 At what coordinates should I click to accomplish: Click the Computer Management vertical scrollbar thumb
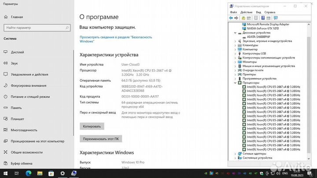coord(309,95)
